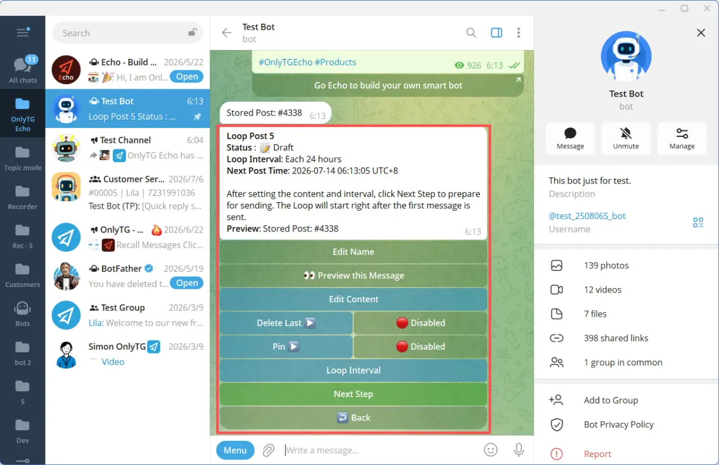Image resolution: width=719 pixels, height=465 pixels.
Task: Go back with the header arrow
Action: [x=227, y=33]
